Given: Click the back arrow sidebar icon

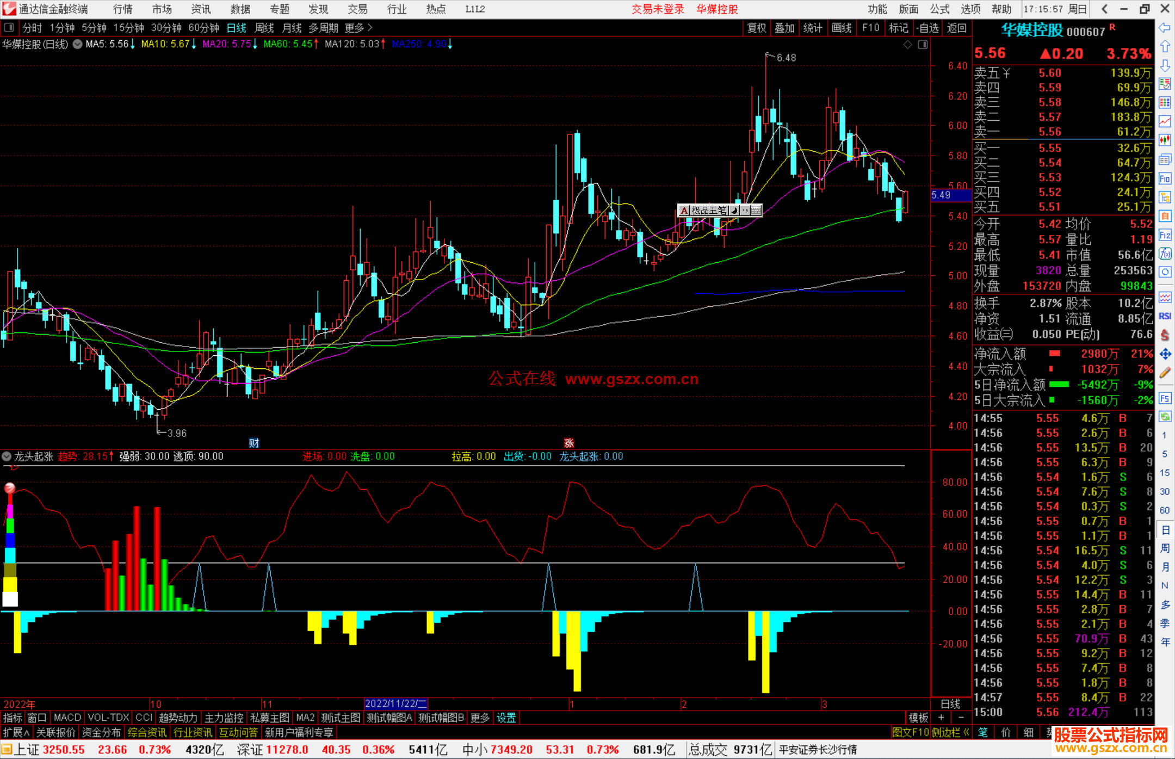Looking at the screenshot, I should click(1165, 28).
